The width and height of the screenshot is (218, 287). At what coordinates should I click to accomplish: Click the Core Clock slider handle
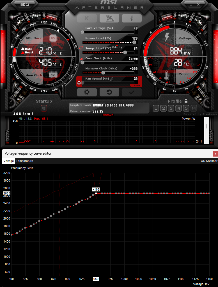pyautogui.click(x=82, y=63)
